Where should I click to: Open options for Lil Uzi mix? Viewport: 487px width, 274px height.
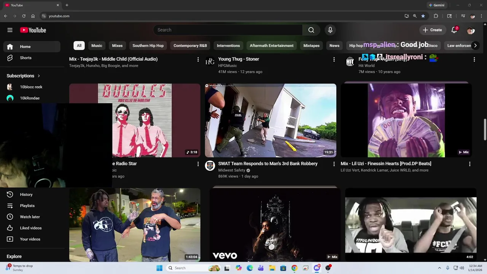[x=469, y=164]
